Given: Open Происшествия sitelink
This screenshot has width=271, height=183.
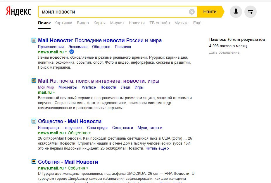Looking at the screenshot, I should (51, 47).
